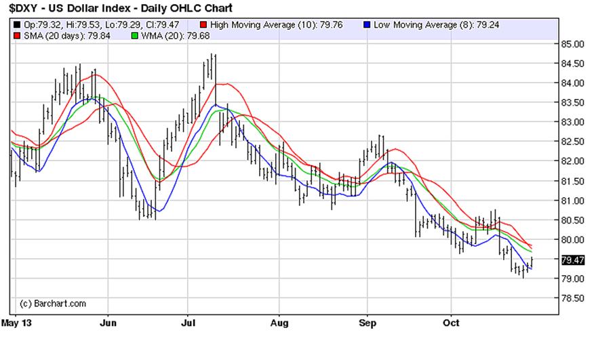Click the $DXY US Dollar Index chart title
Image resolution: width=594 pixels, height=349 pixels.
click(x=118, y=8)
